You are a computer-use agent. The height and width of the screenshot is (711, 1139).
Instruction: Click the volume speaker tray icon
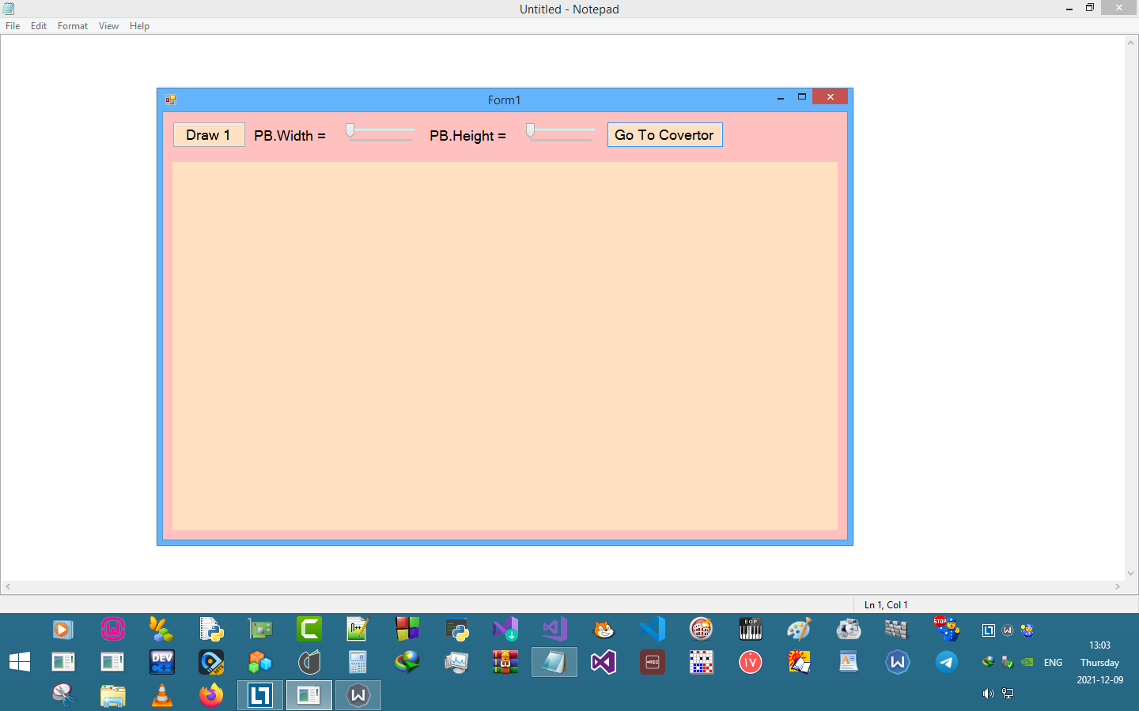(x=988, y=694)
